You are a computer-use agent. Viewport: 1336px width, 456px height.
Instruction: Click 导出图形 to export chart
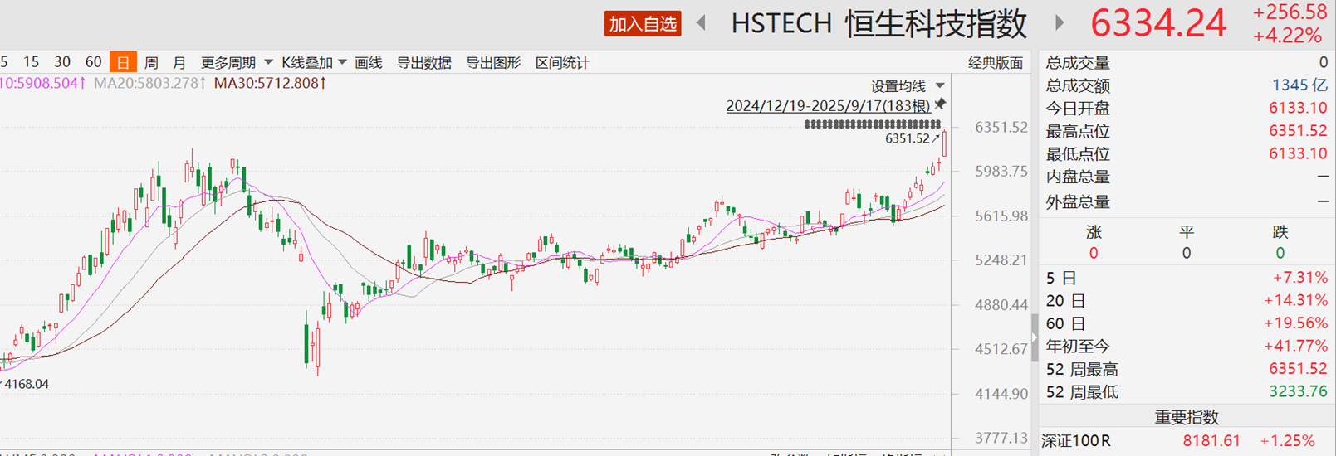tap(493, 63)
